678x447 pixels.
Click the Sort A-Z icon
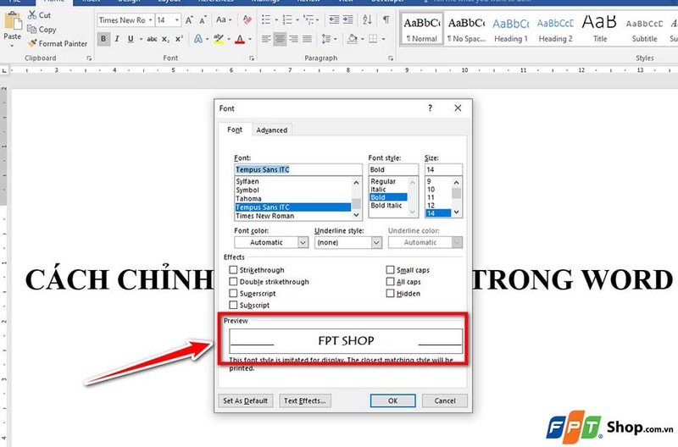tap(367, 19)
